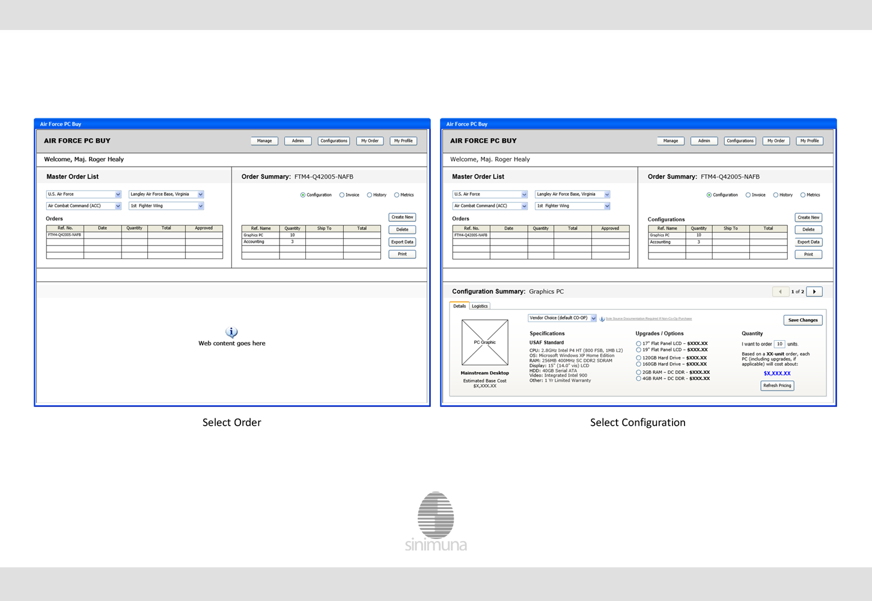The width and height of the screenshot is (872, 601).
Task: Switch to the Logistics tab
Action: tap(480, 306)
